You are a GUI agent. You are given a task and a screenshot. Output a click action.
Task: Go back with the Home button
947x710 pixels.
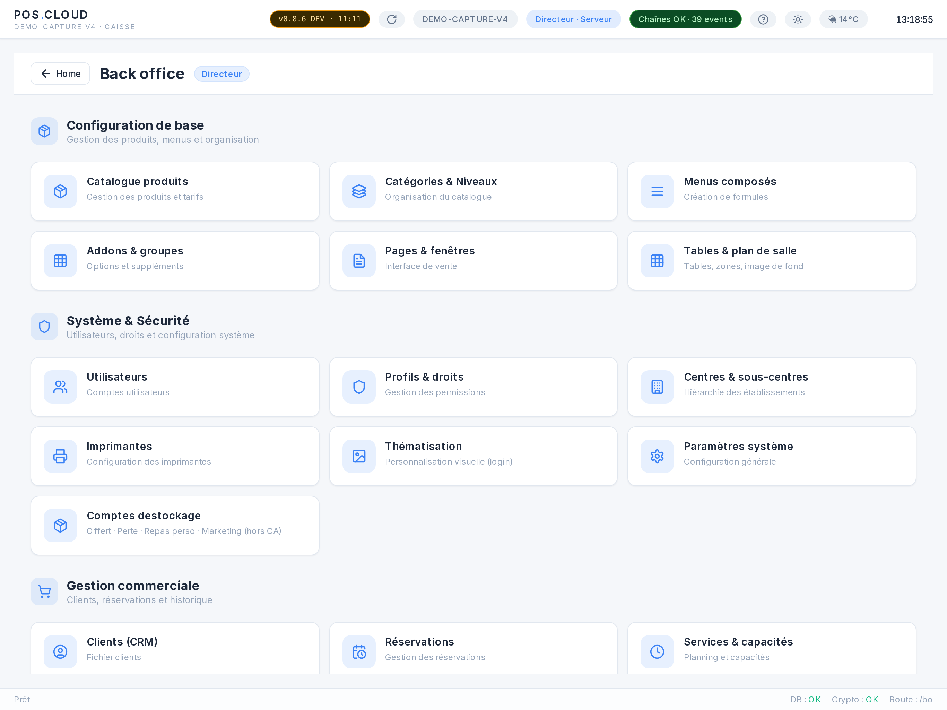coord(60,73)
